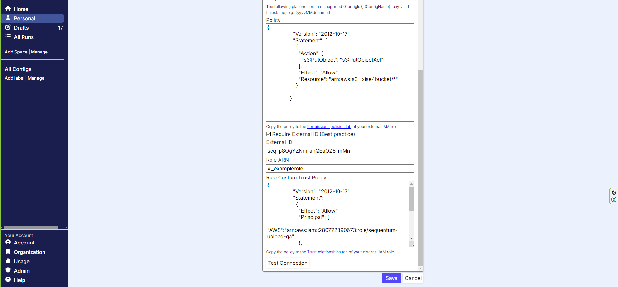This screenshot has height=287, width=618.
Task: Click the Account user circle icon
Action: coord(8,242)
